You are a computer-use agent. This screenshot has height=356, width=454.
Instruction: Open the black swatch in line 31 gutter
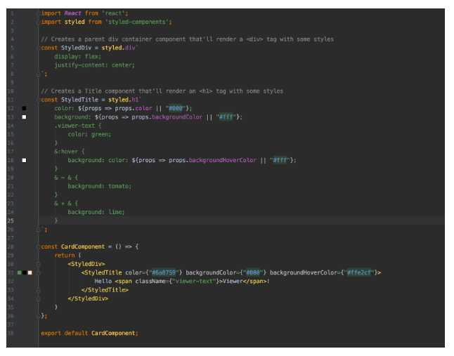tap(25, 272)
